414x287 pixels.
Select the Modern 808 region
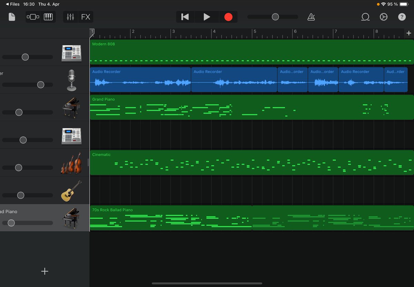(x=252, y=52)
